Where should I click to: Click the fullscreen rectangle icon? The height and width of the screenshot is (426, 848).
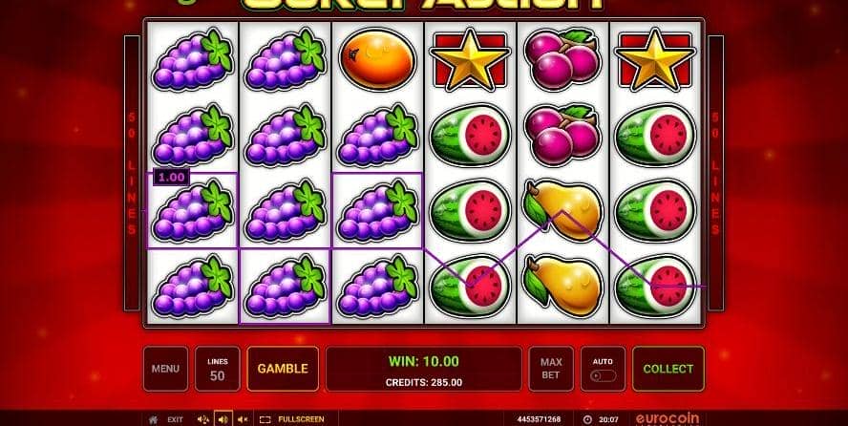pyautogui.click(x=265, y=419)
